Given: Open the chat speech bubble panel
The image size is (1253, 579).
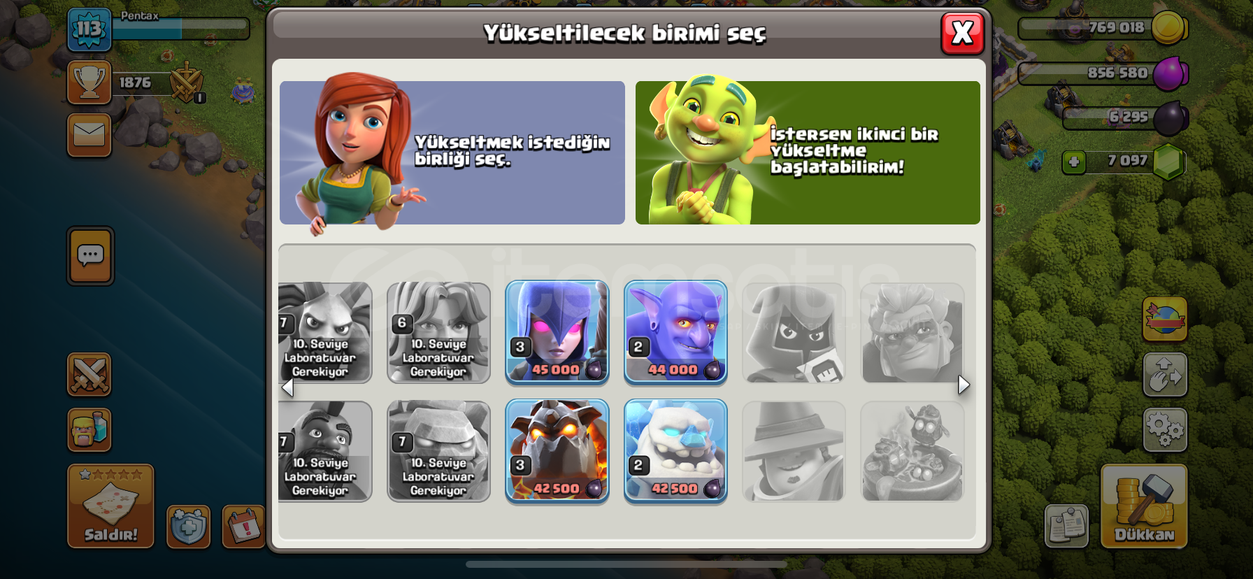Looking at the screenshot, I should point(90,256).
